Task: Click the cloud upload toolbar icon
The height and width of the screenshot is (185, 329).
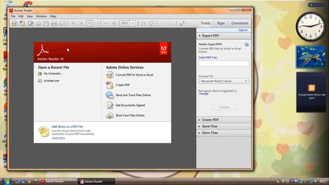Action: click(x=38, y=23)
